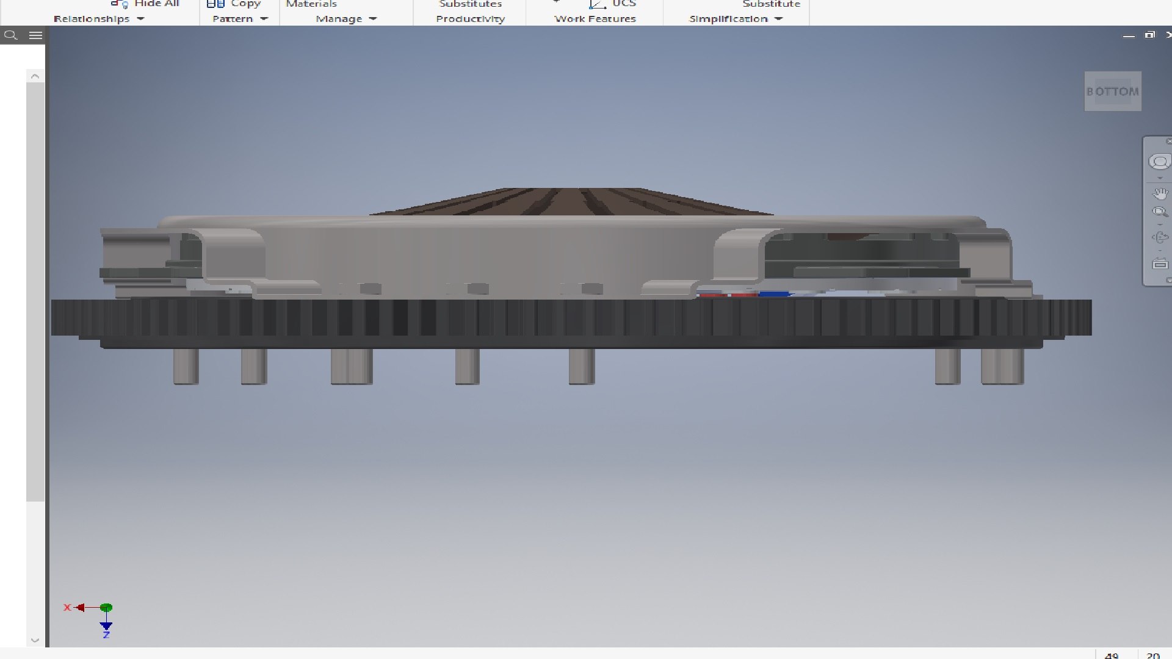The width and height of the screenshot is (1172, 659).
Task: Open the Simplification panel dropdown
Action: click(x=778, y=19)
